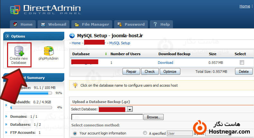Click the lightbulb tip icon

click(x=75, y=85)
